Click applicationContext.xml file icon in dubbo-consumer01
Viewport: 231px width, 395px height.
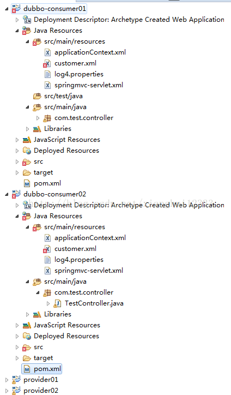coord(47,52)
